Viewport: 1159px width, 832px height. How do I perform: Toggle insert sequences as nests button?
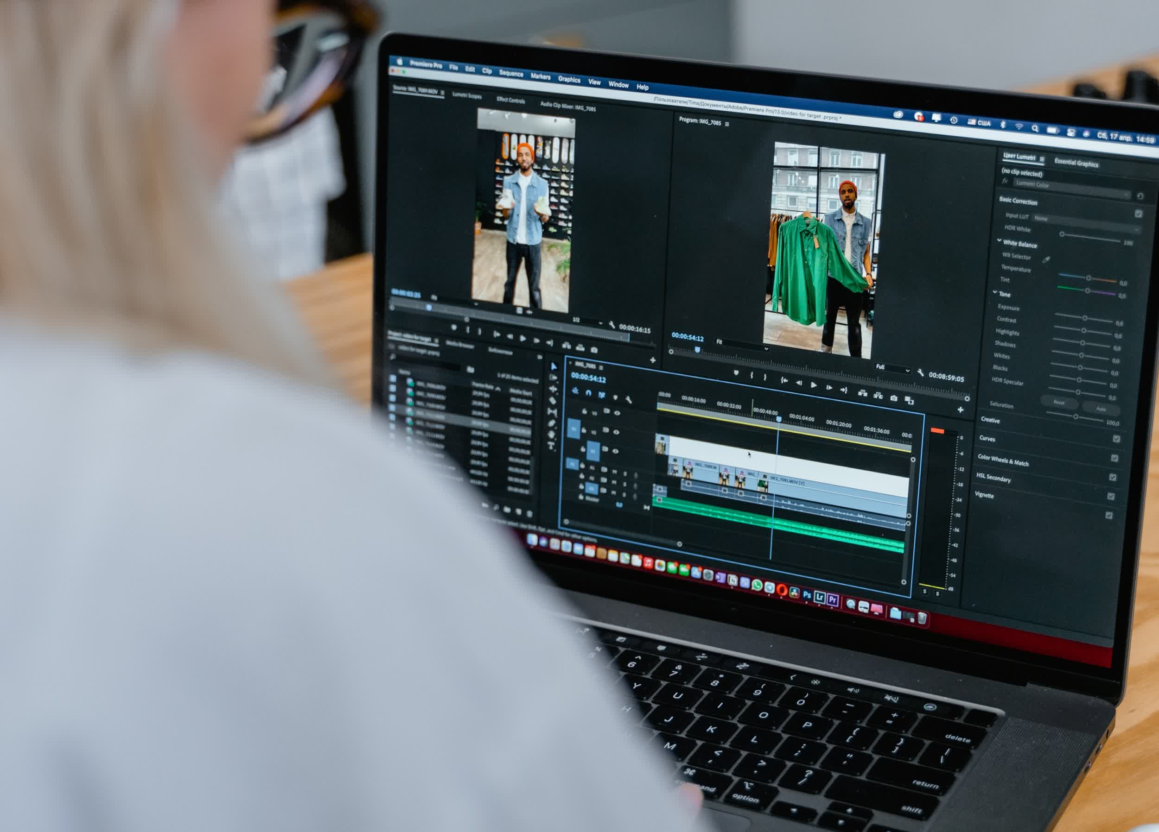coord(575,391)
